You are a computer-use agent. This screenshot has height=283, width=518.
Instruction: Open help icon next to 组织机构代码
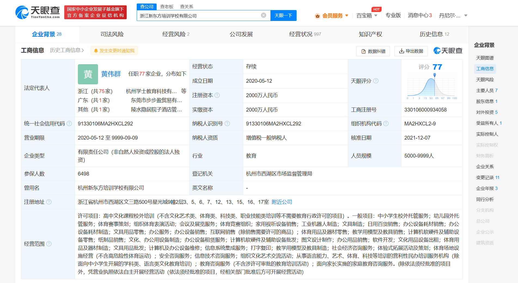[x=386, y=124]
